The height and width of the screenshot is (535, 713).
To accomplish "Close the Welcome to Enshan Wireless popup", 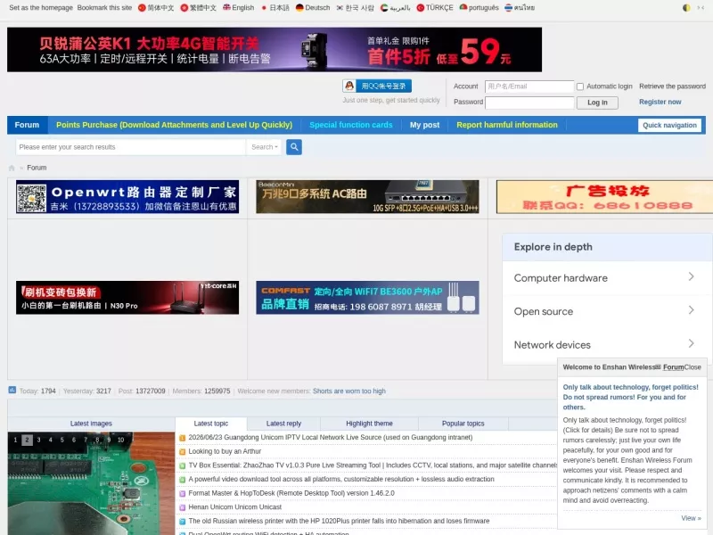I will click(x=693, y=367).
